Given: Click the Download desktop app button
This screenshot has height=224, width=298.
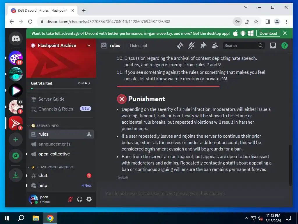Looking at the screenshot, I should 268,33.
